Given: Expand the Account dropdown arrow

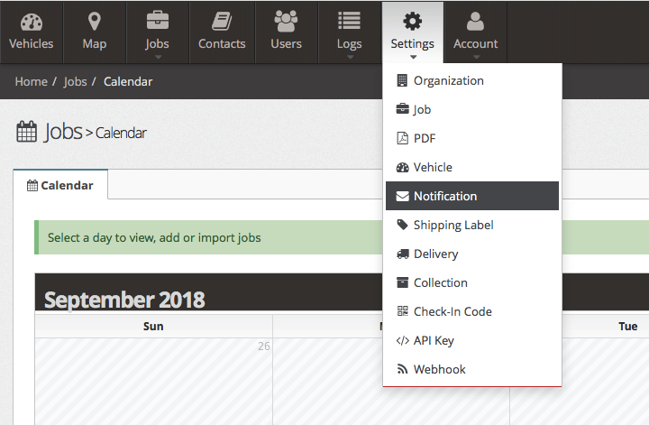Looking at the screenshot, I should click(x=477, y=57).
